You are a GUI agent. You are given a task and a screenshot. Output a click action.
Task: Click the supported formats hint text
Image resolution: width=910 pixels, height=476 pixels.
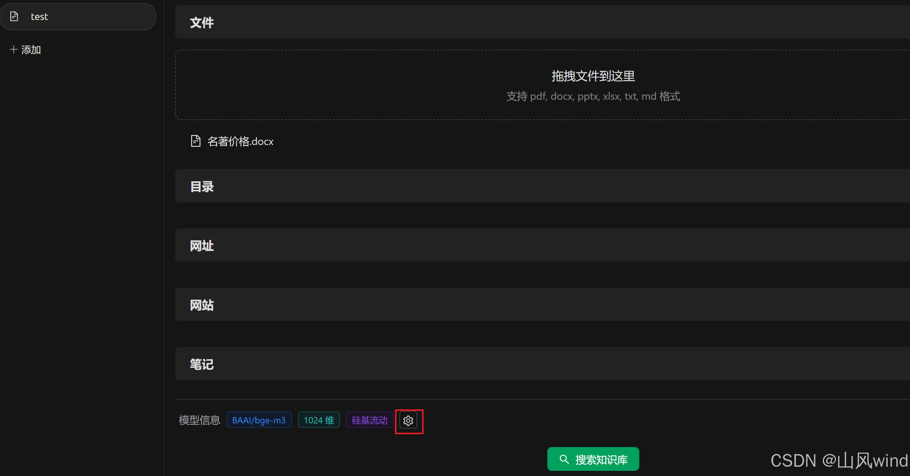(593, 96)
